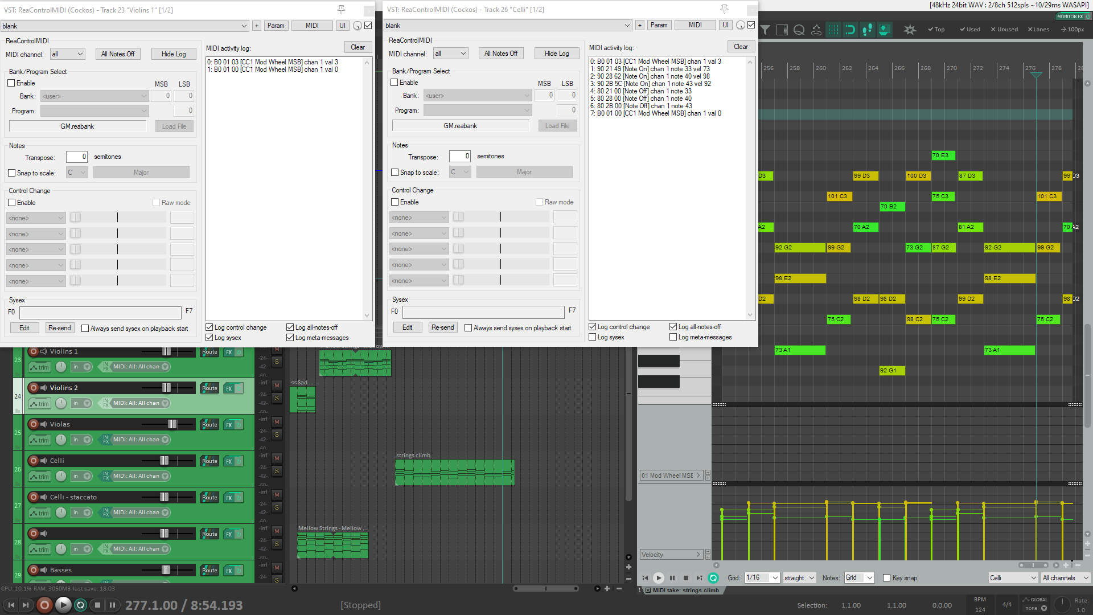Toggle the magnet snap icon in MIDI editor
The height and width of the screenshot is (615, 1093).
click(849, 30)
